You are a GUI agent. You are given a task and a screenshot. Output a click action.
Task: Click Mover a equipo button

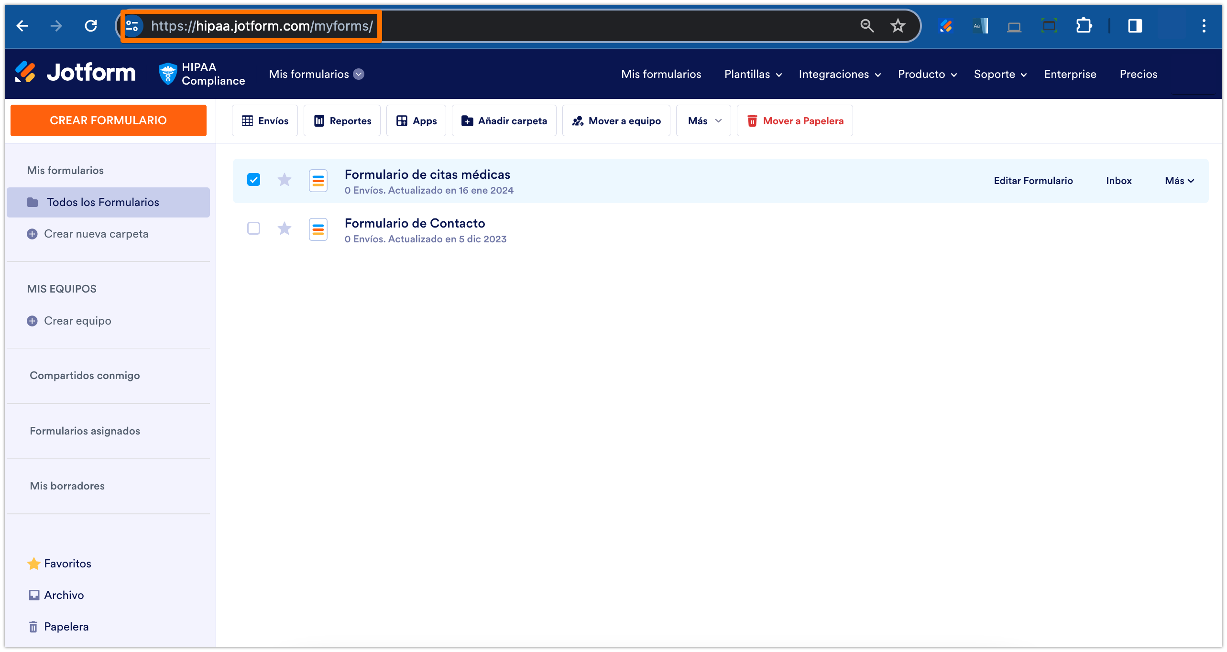pyautogui.click(x=616, y=121)
